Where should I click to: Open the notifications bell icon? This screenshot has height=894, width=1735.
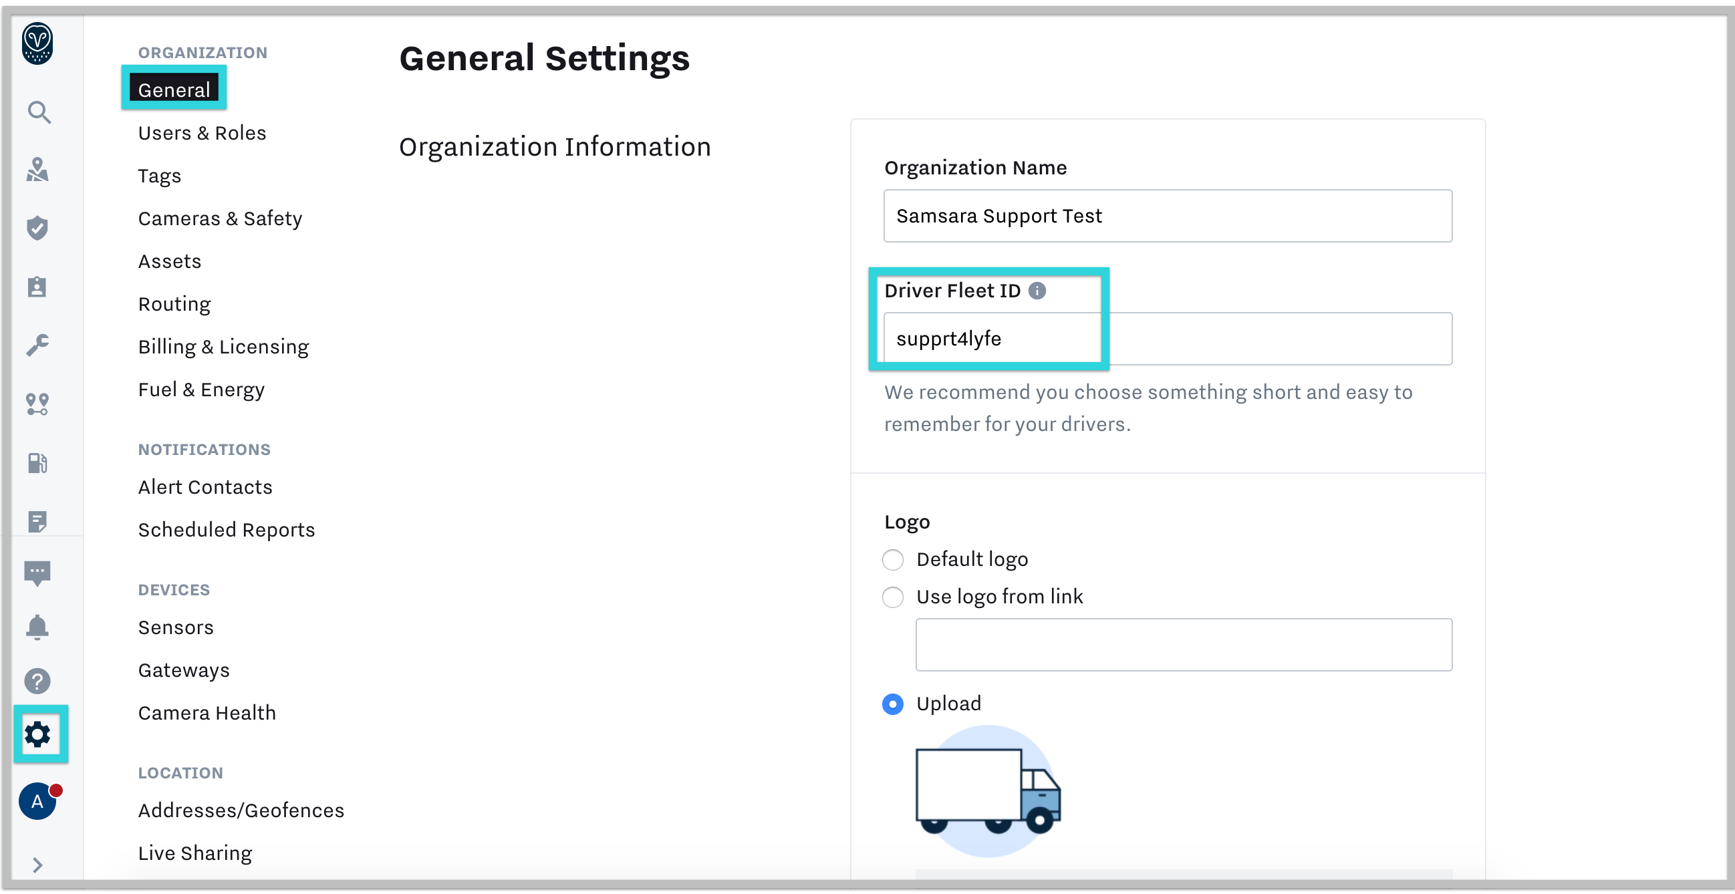pyautogui.click(x=37, y=627)
